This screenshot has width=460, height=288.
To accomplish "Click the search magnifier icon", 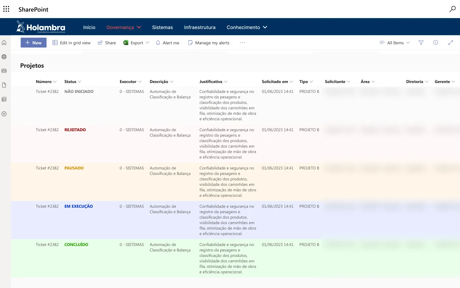I will pos(452,9).
